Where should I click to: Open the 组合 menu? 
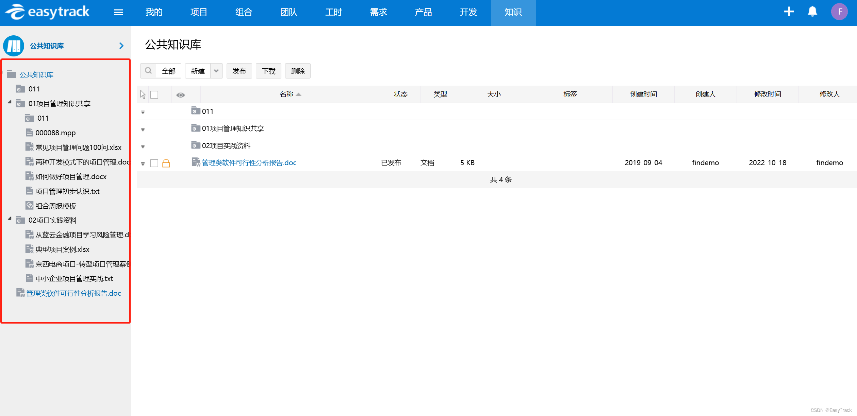pos(244,12)
